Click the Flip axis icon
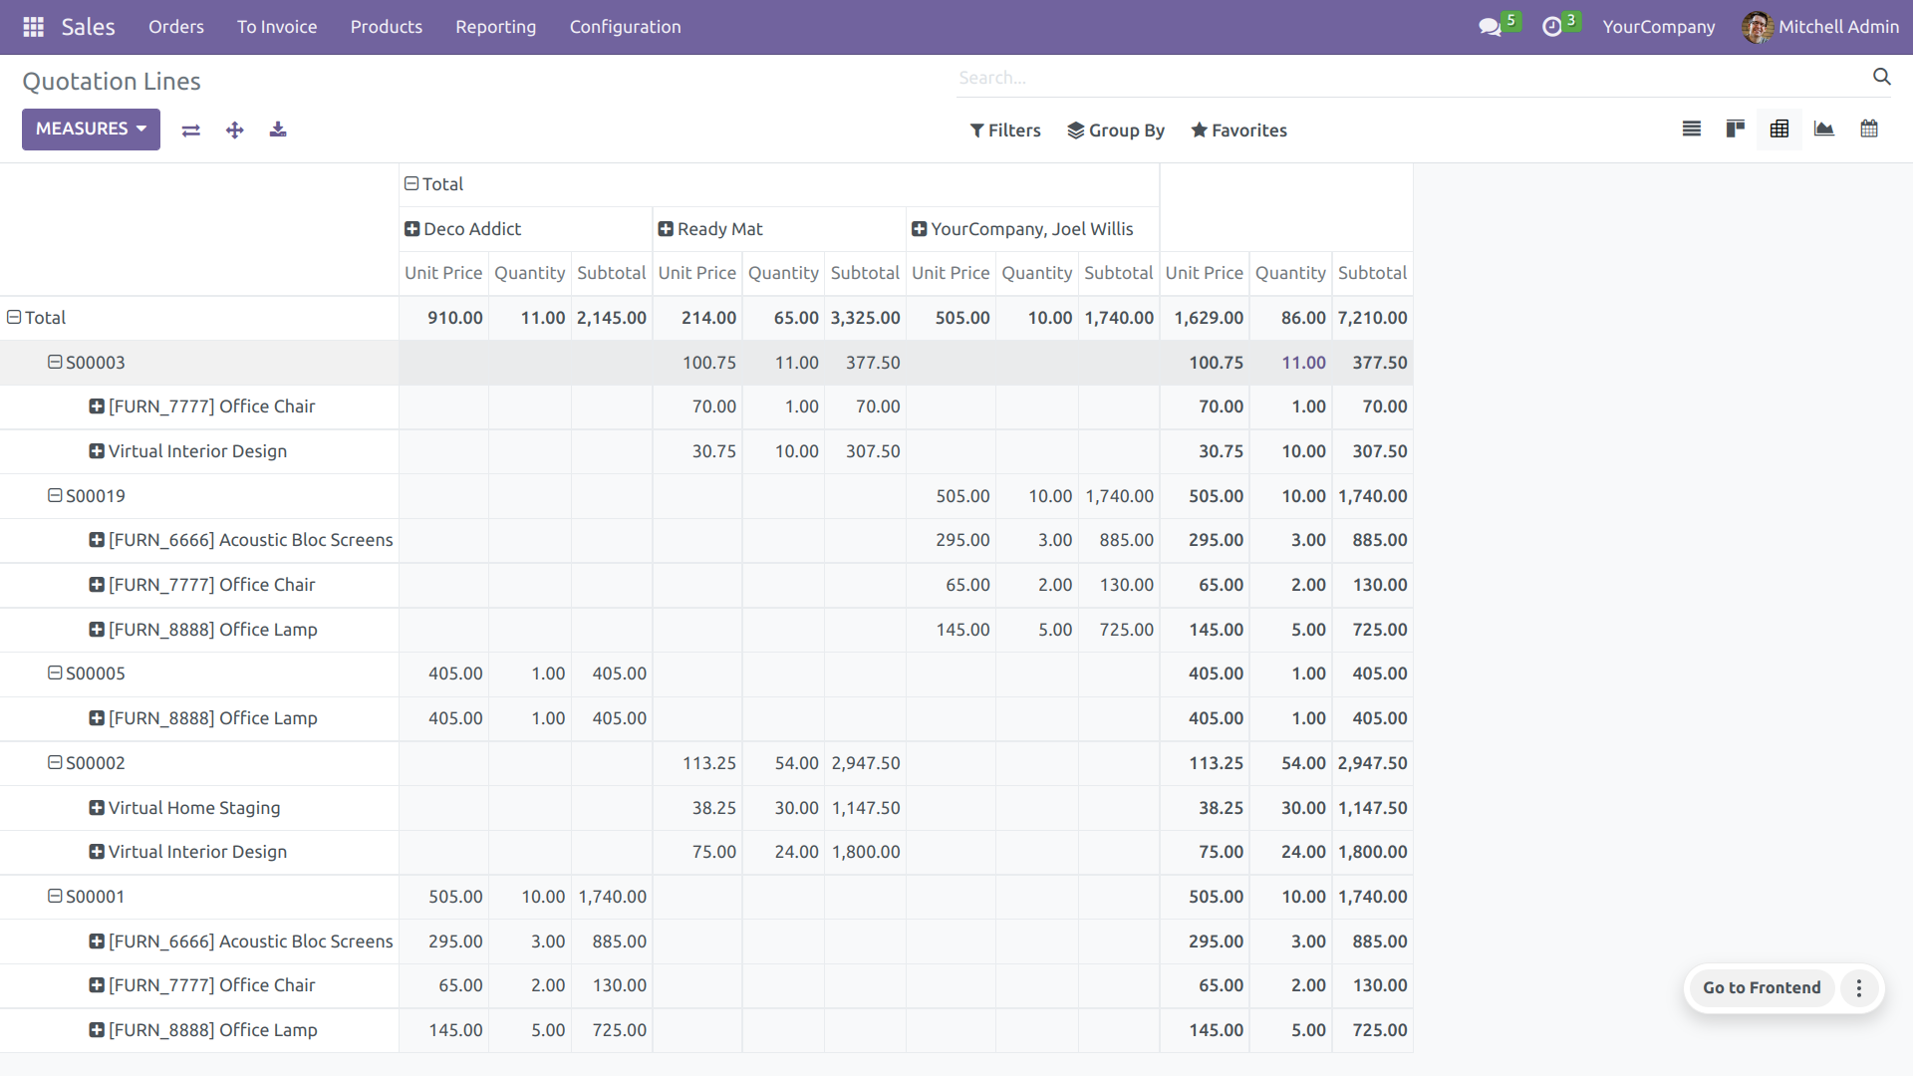This screenshot has width=1913, height=1076. point(191,131)
